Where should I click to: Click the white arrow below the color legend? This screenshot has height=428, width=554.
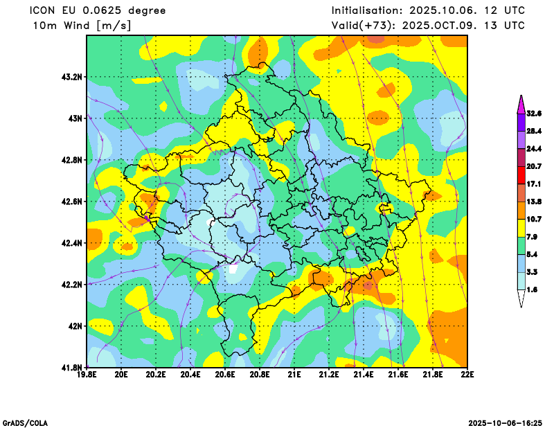(x=521, y=298)
